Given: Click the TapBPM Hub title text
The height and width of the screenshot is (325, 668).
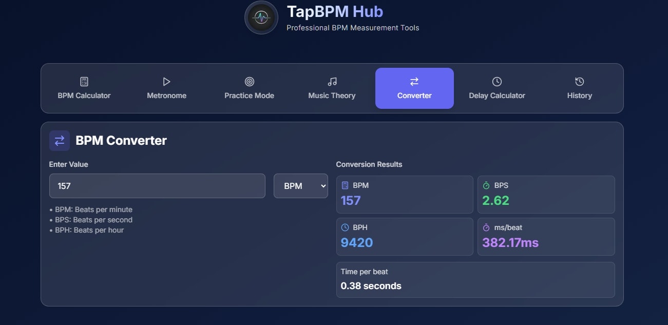Looking at the screenshot, I should 335,11.
